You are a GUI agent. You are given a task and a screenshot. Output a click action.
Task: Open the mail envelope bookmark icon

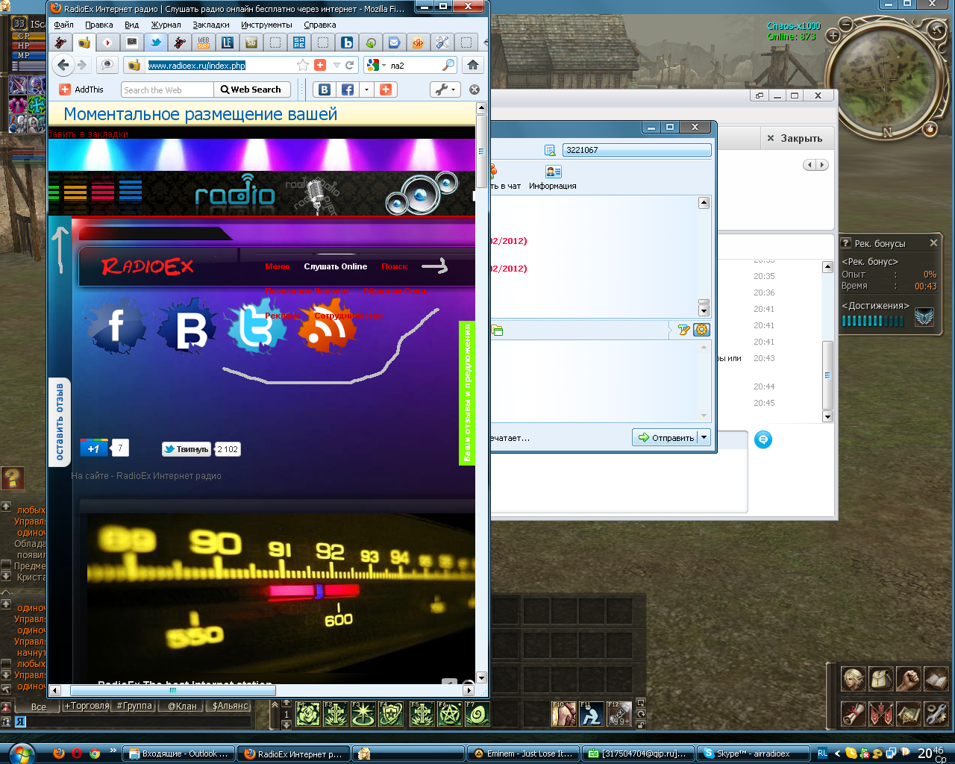point(395,43)
